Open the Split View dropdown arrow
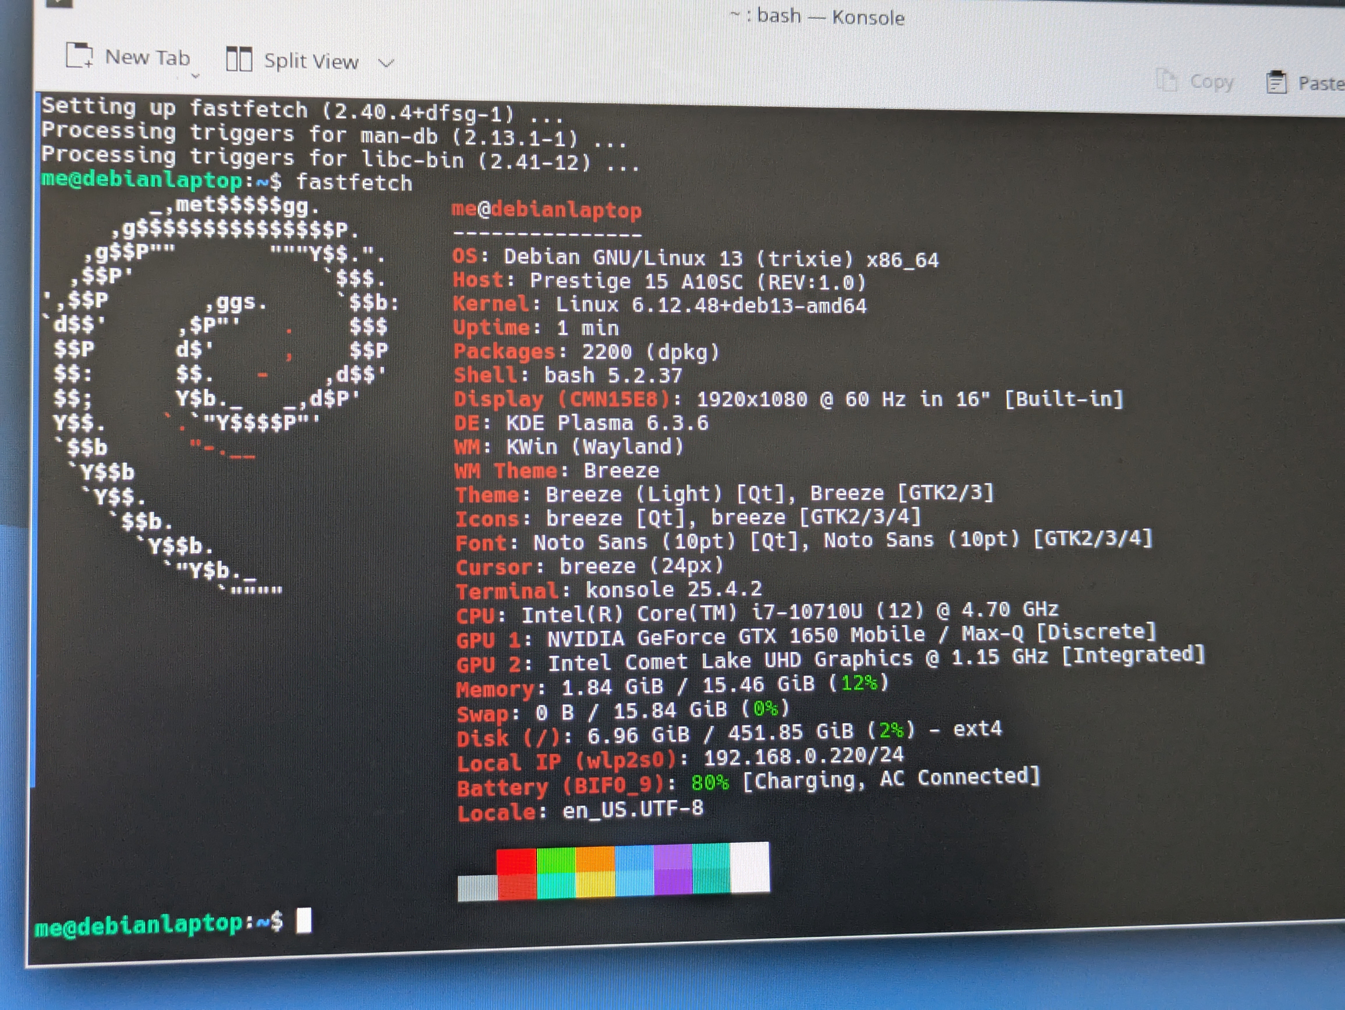Screen dimensions: 1345x1010 point(387,63)
